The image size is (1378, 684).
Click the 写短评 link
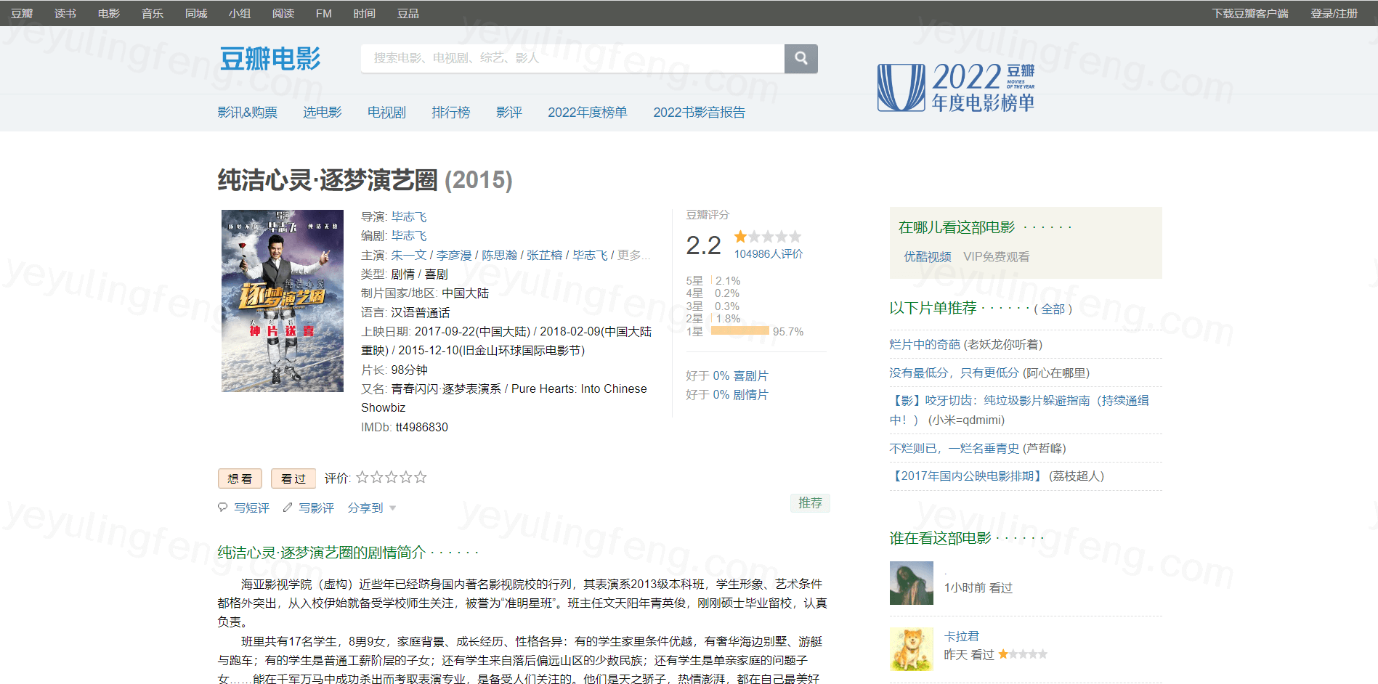tap(251, 508)
